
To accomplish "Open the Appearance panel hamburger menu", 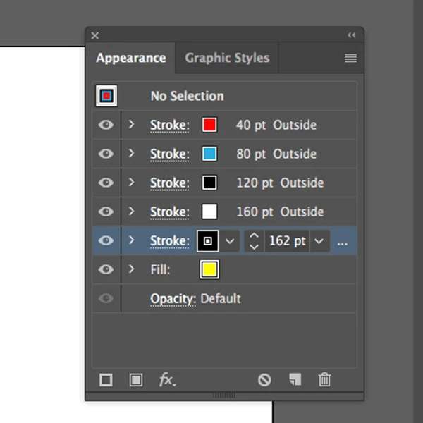I will (x=350, y=59).
